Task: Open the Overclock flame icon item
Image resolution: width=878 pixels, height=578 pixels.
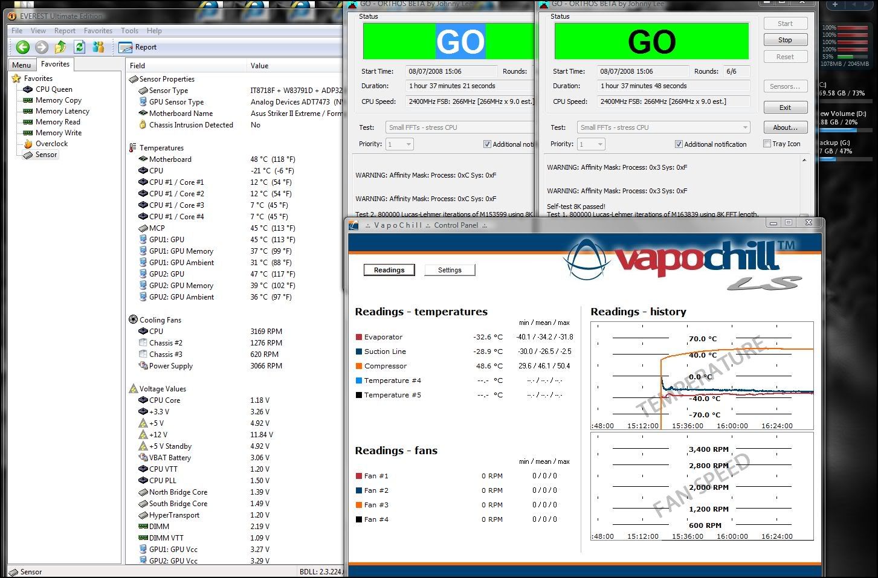Action: tap(28, 144)
